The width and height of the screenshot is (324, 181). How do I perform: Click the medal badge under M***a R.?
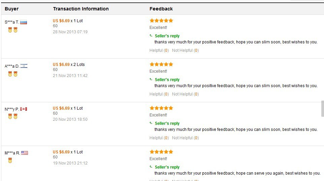(10, 160)
